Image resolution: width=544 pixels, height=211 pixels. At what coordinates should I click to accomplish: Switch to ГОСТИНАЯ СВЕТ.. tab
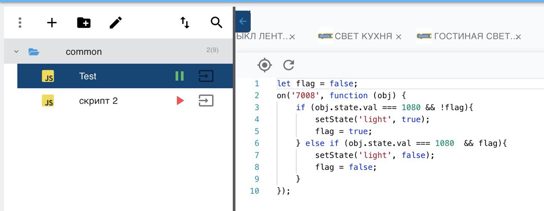(474, 36)
